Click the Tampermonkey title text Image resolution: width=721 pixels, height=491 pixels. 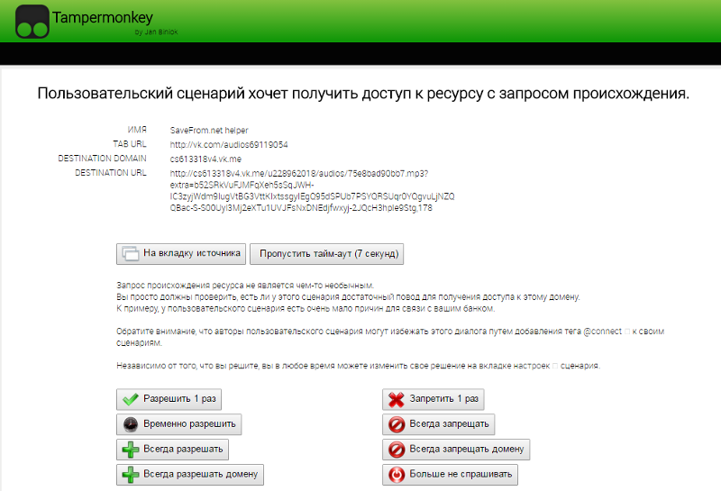click(103, 18)
